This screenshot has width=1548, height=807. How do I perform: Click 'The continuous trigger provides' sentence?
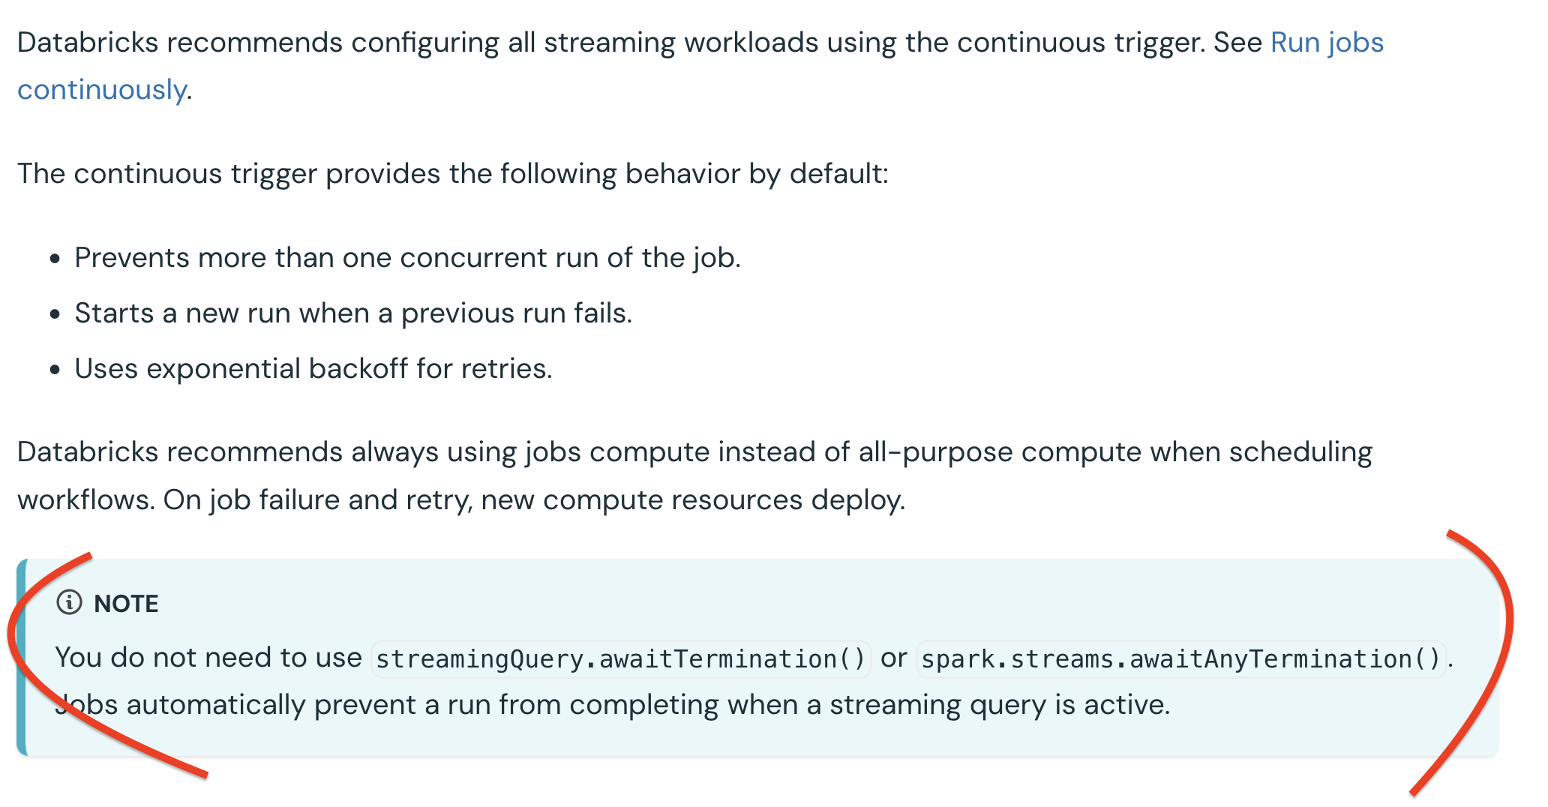click(452, 174)
